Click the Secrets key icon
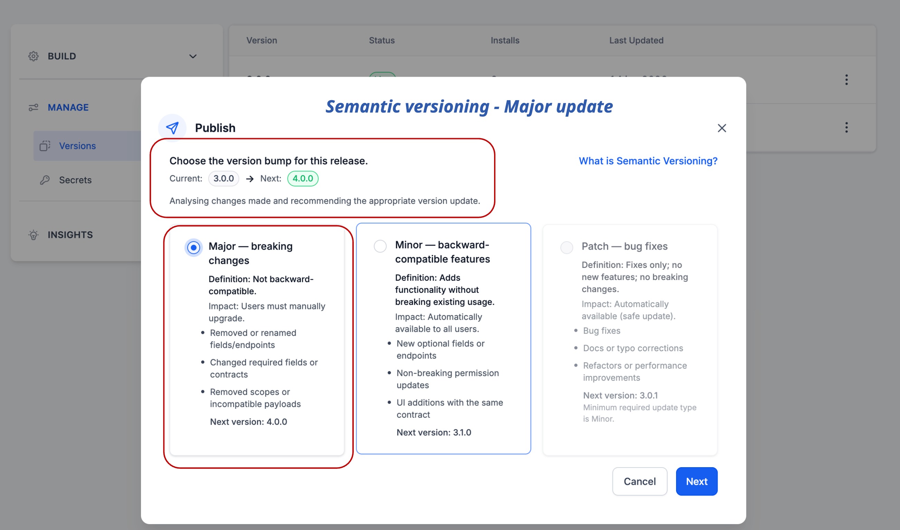Screen dimensions: 900x530 tap(45, 180)
